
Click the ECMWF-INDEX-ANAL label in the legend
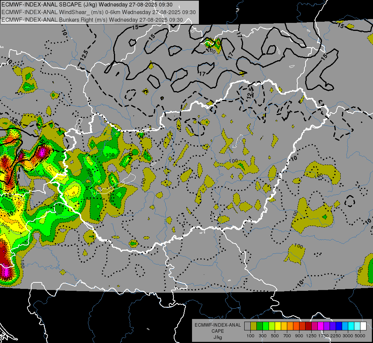point(218,325)
